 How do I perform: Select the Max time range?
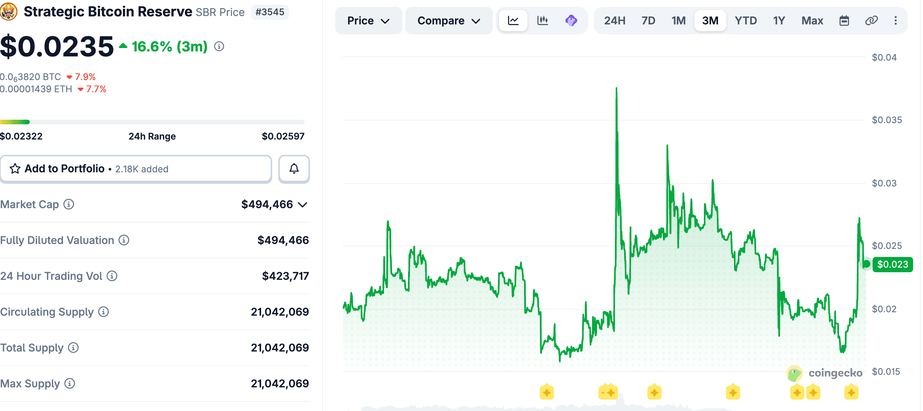(812, 21)
